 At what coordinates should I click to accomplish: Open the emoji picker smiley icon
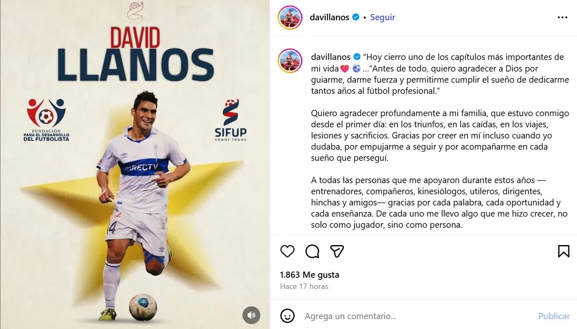tap(287, 316)
